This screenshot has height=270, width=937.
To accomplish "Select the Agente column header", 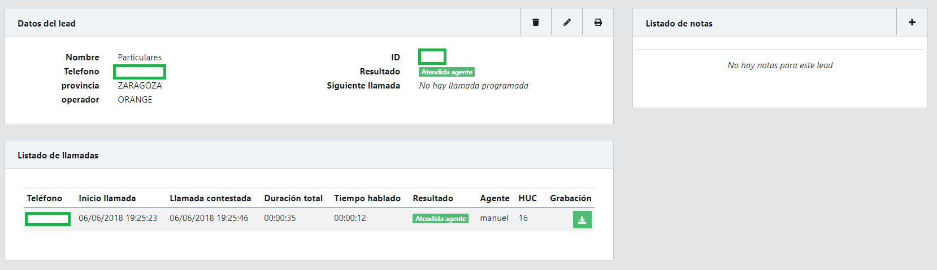I will (x=494, y=198).
